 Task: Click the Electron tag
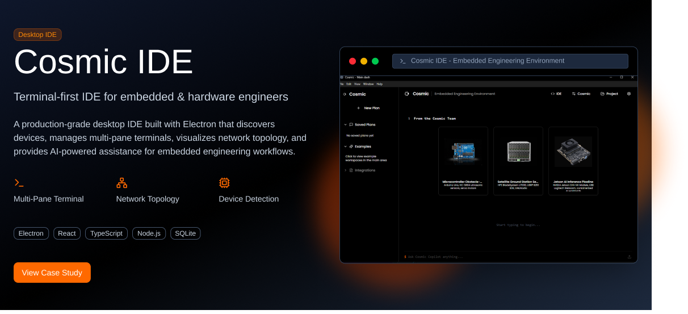[x=31, y=233]
